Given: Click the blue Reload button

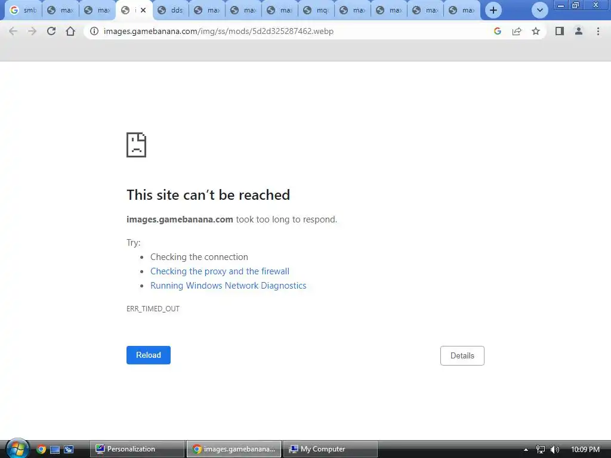Looking at the screenshot, I should [149, 355].
